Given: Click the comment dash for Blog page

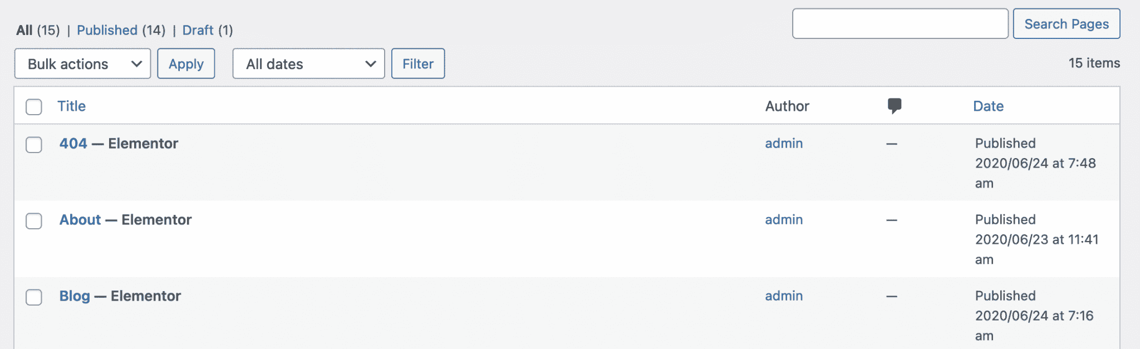Looking at the screenshot, I should coord(892,296).
